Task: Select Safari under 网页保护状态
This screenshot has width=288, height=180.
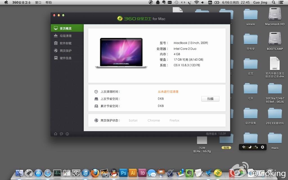Action: coord(133,120)
